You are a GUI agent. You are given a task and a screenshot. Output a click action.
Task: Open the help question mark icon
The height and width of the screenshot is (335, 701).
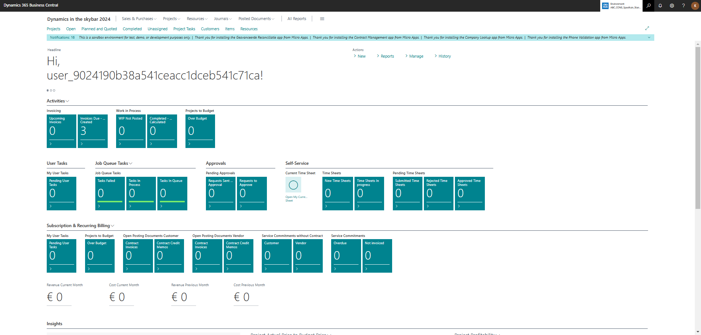tap(683, 5)
